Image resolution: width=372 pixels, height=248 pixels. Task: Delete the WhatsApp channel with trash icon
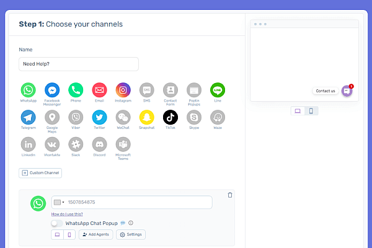(x=230, y=195)
